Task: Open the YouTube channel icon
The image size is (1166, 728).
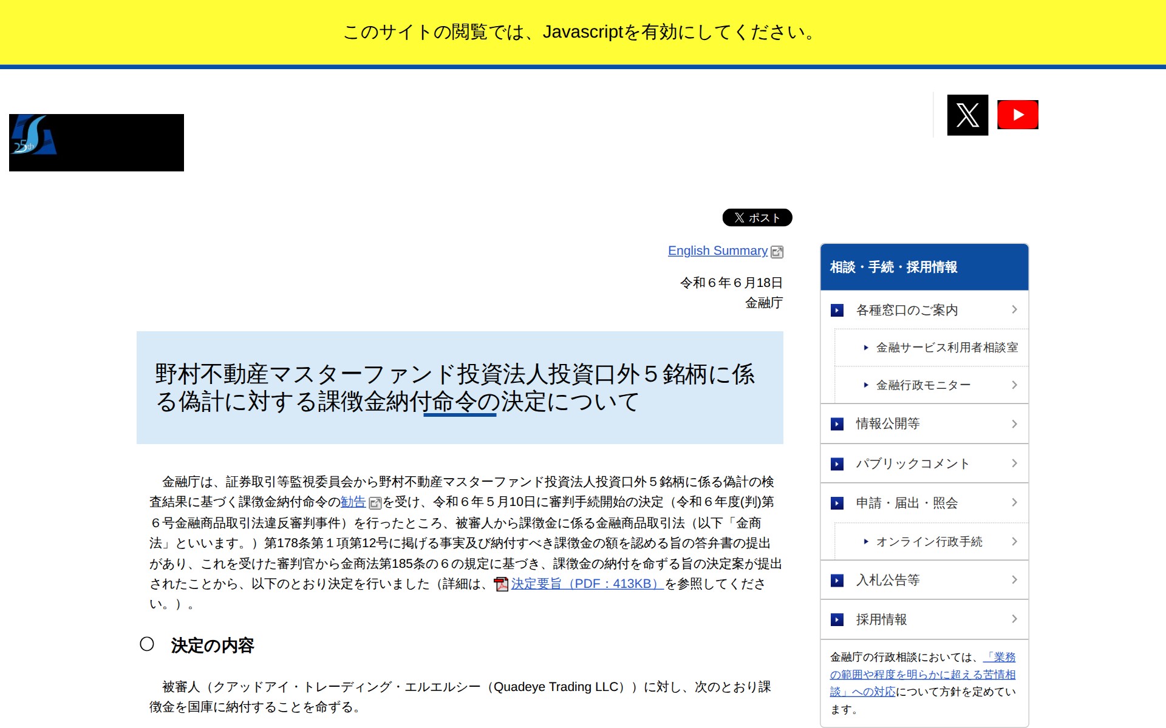Action: pyautogui.click(x=1018, y=115)
